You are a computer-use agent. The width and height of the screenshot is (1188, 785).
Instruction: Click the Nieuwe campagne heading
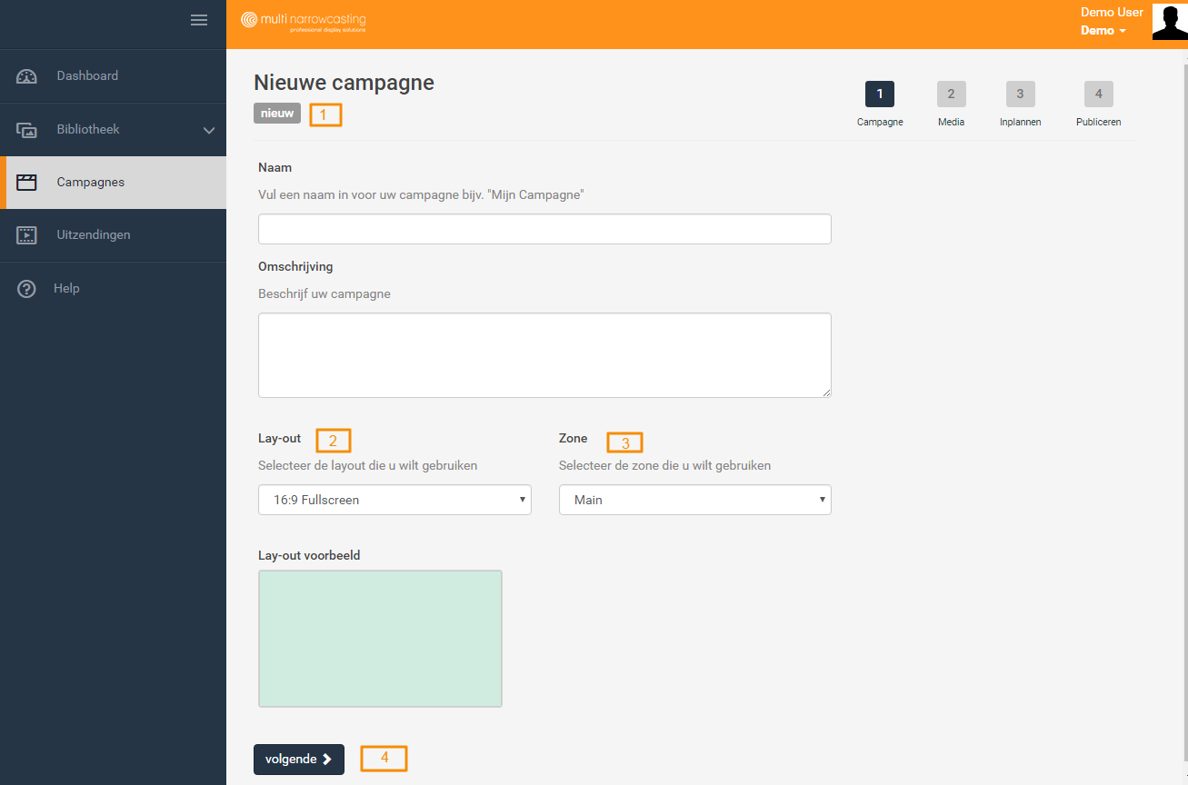[x=344, y=83]
